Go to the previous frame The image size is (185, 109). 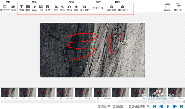161,106
